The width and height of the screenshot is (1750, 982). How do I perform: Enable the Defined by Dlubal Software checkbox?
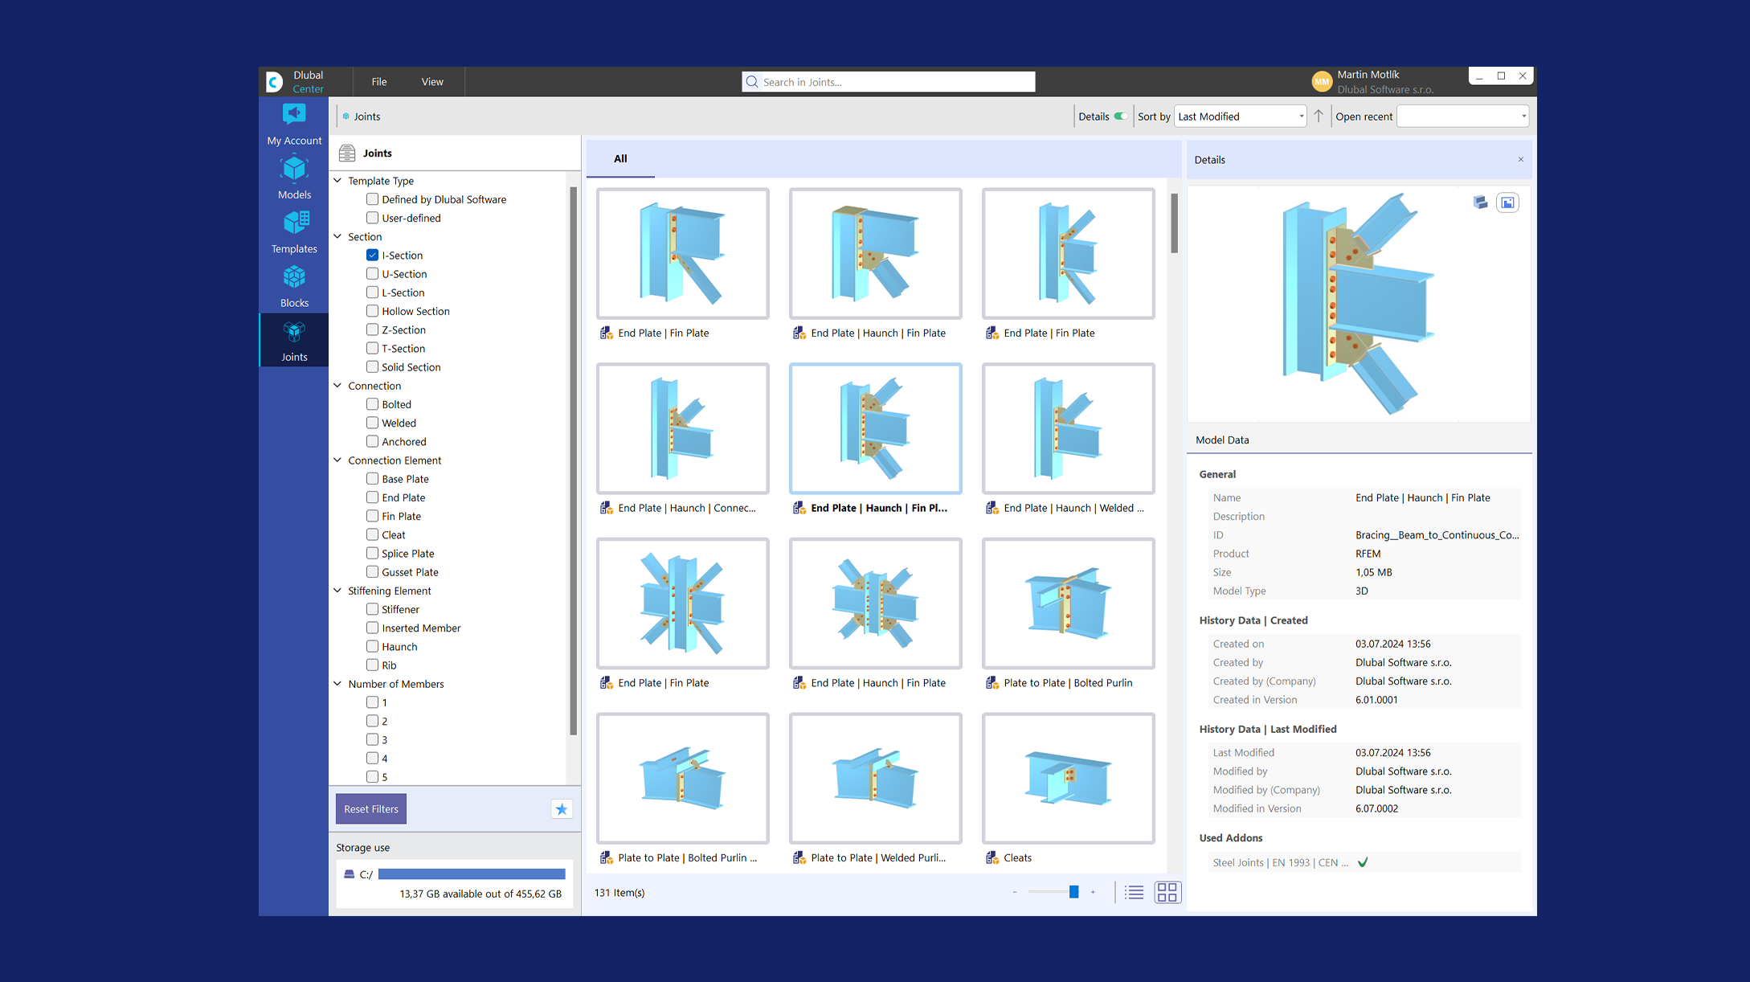(373, 198)
